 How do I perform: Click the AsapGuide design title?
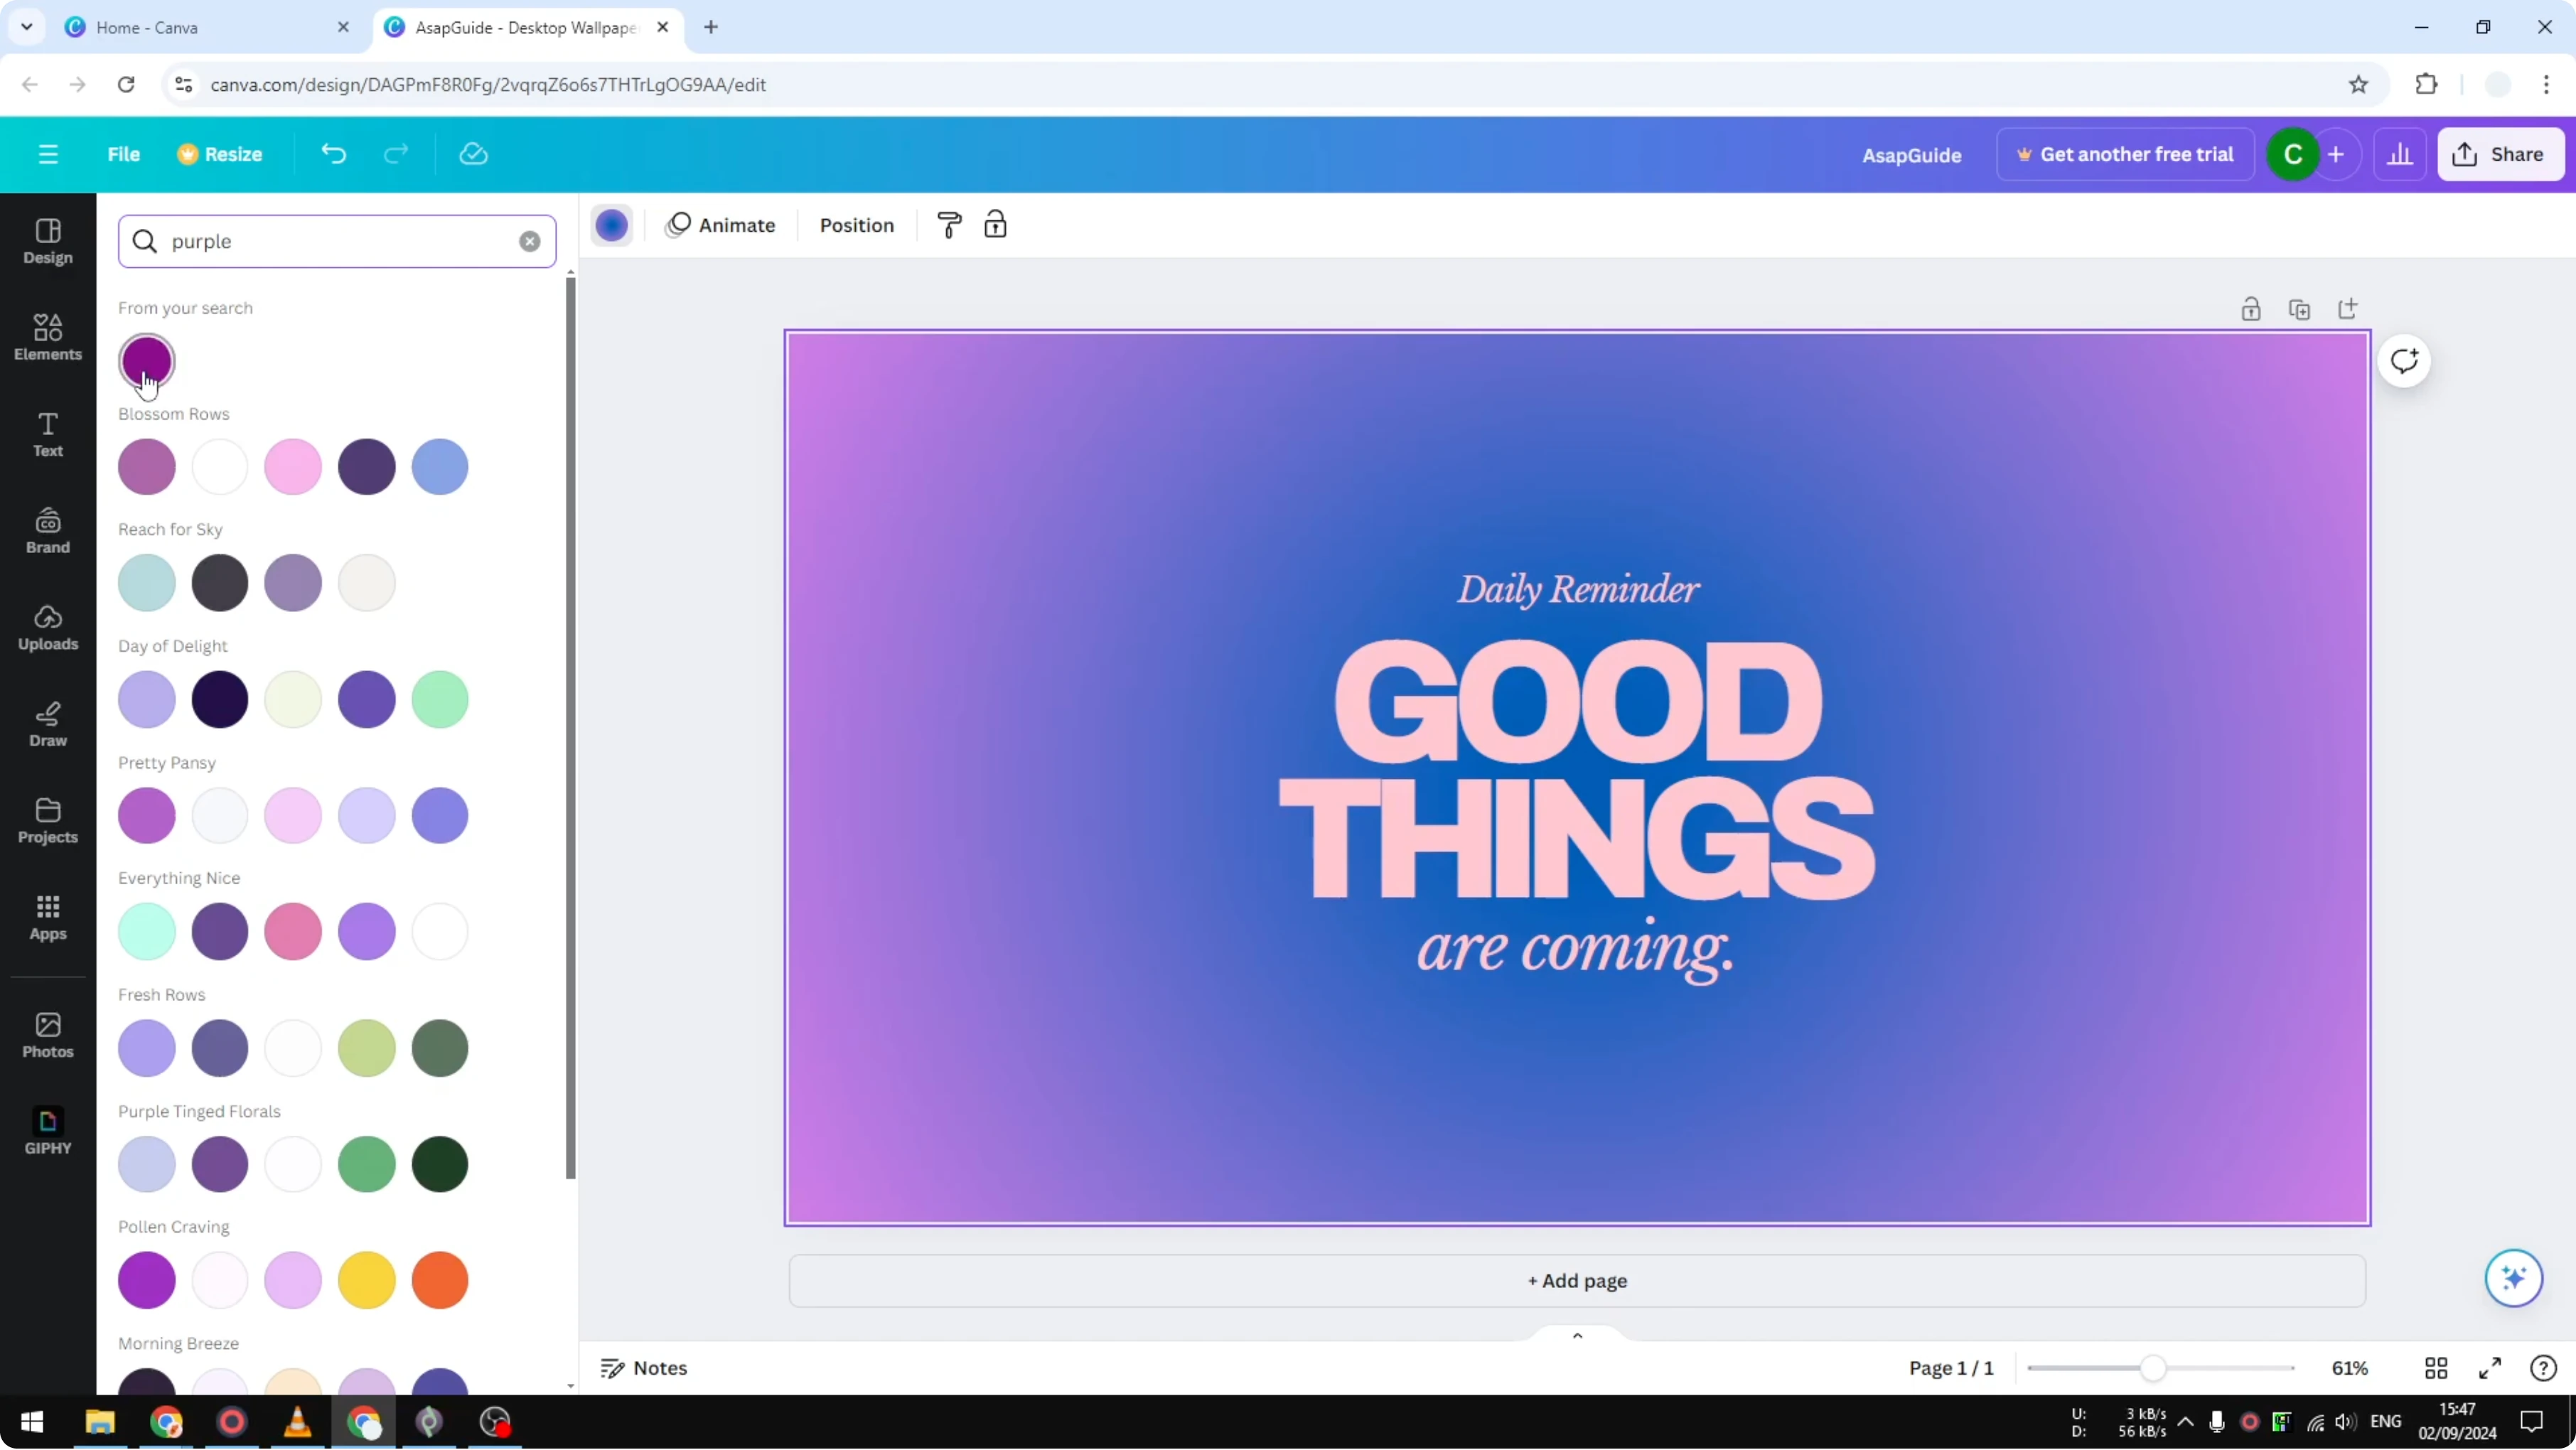pyautogui.click(x=1911, y=155)
